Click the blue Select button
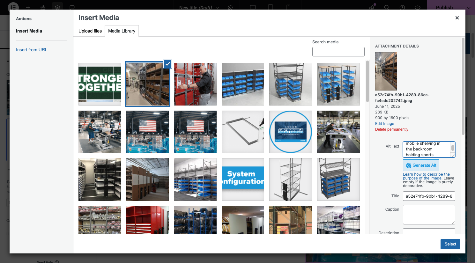Viewport: 475px width, 263px height. pos(450,244)
